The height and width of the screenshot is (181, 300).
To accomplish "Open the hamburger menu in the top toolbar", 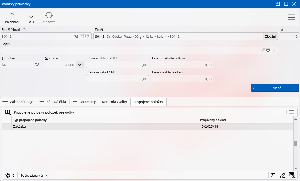I will (x=292, y=17).
